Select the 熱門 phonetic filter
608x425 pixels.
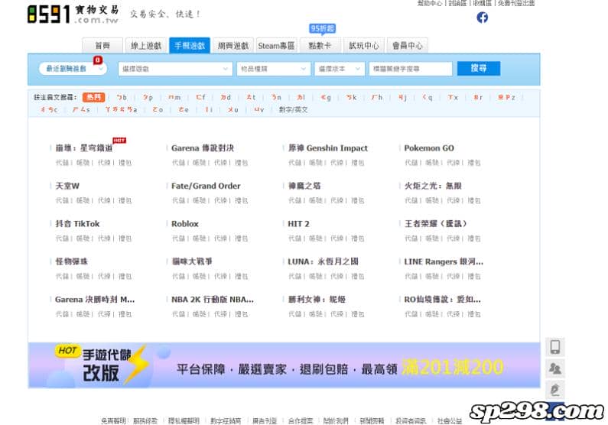(93, 97)
